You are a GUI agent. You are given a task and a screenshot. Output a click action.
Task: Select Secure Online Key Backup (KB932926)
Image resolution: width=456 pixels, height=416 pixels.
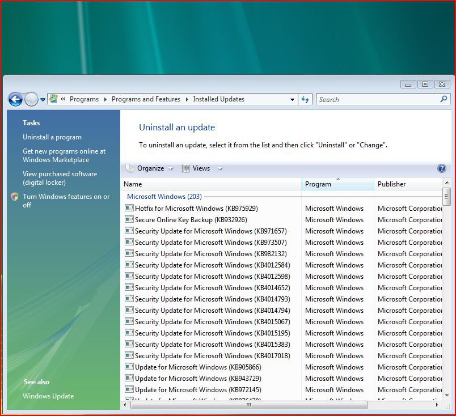click(x=191, y=220)
